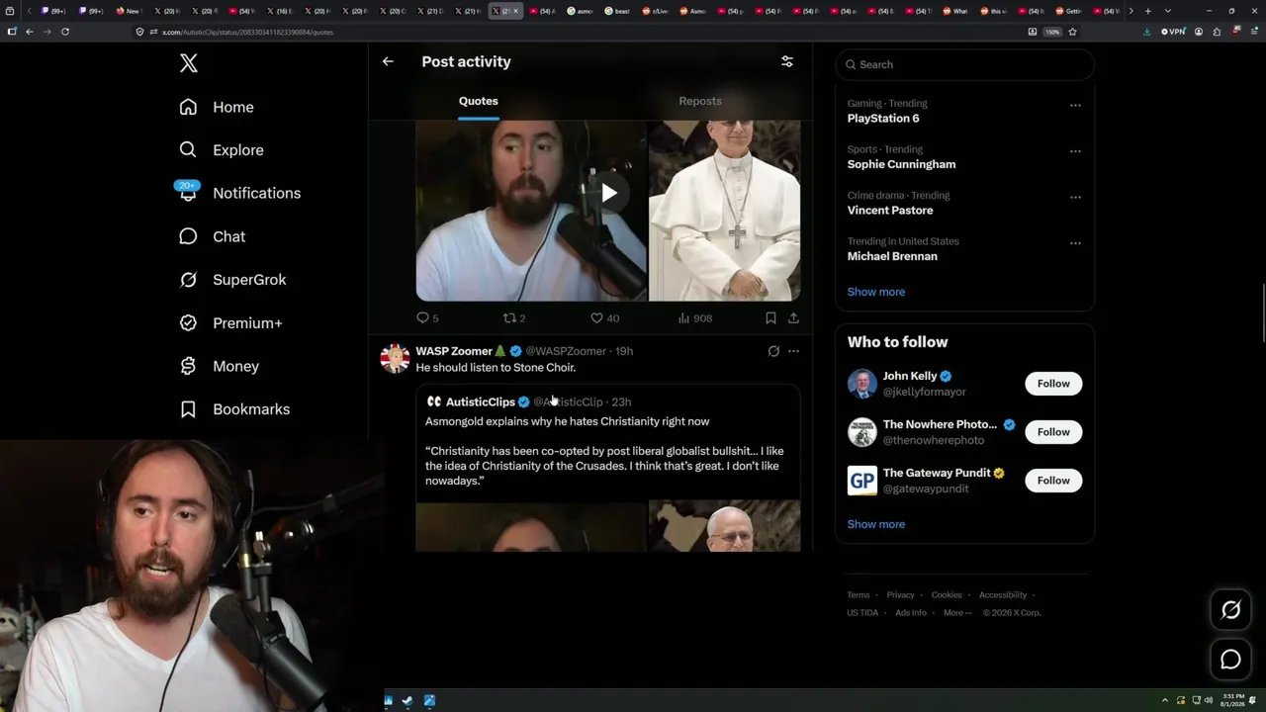
Task: Open the PlayStation 6 trending topic
Action: tap(883, 119)
